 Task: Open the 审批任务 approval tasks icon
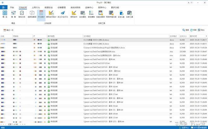click(22, 14)
